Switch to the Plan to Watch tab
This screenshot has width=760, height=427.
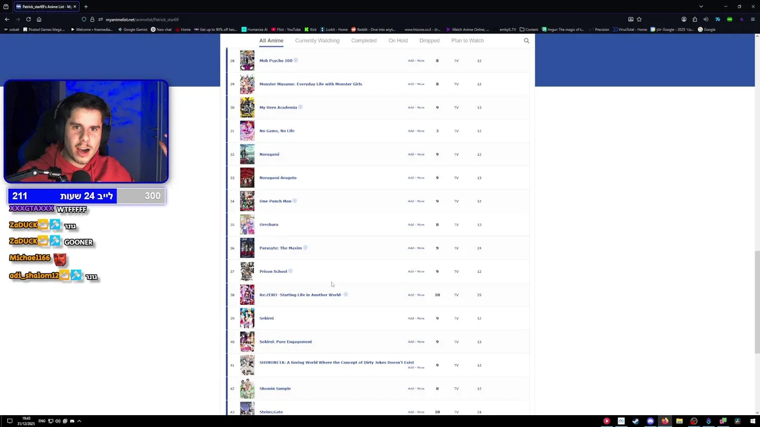[x=467, y=41]
